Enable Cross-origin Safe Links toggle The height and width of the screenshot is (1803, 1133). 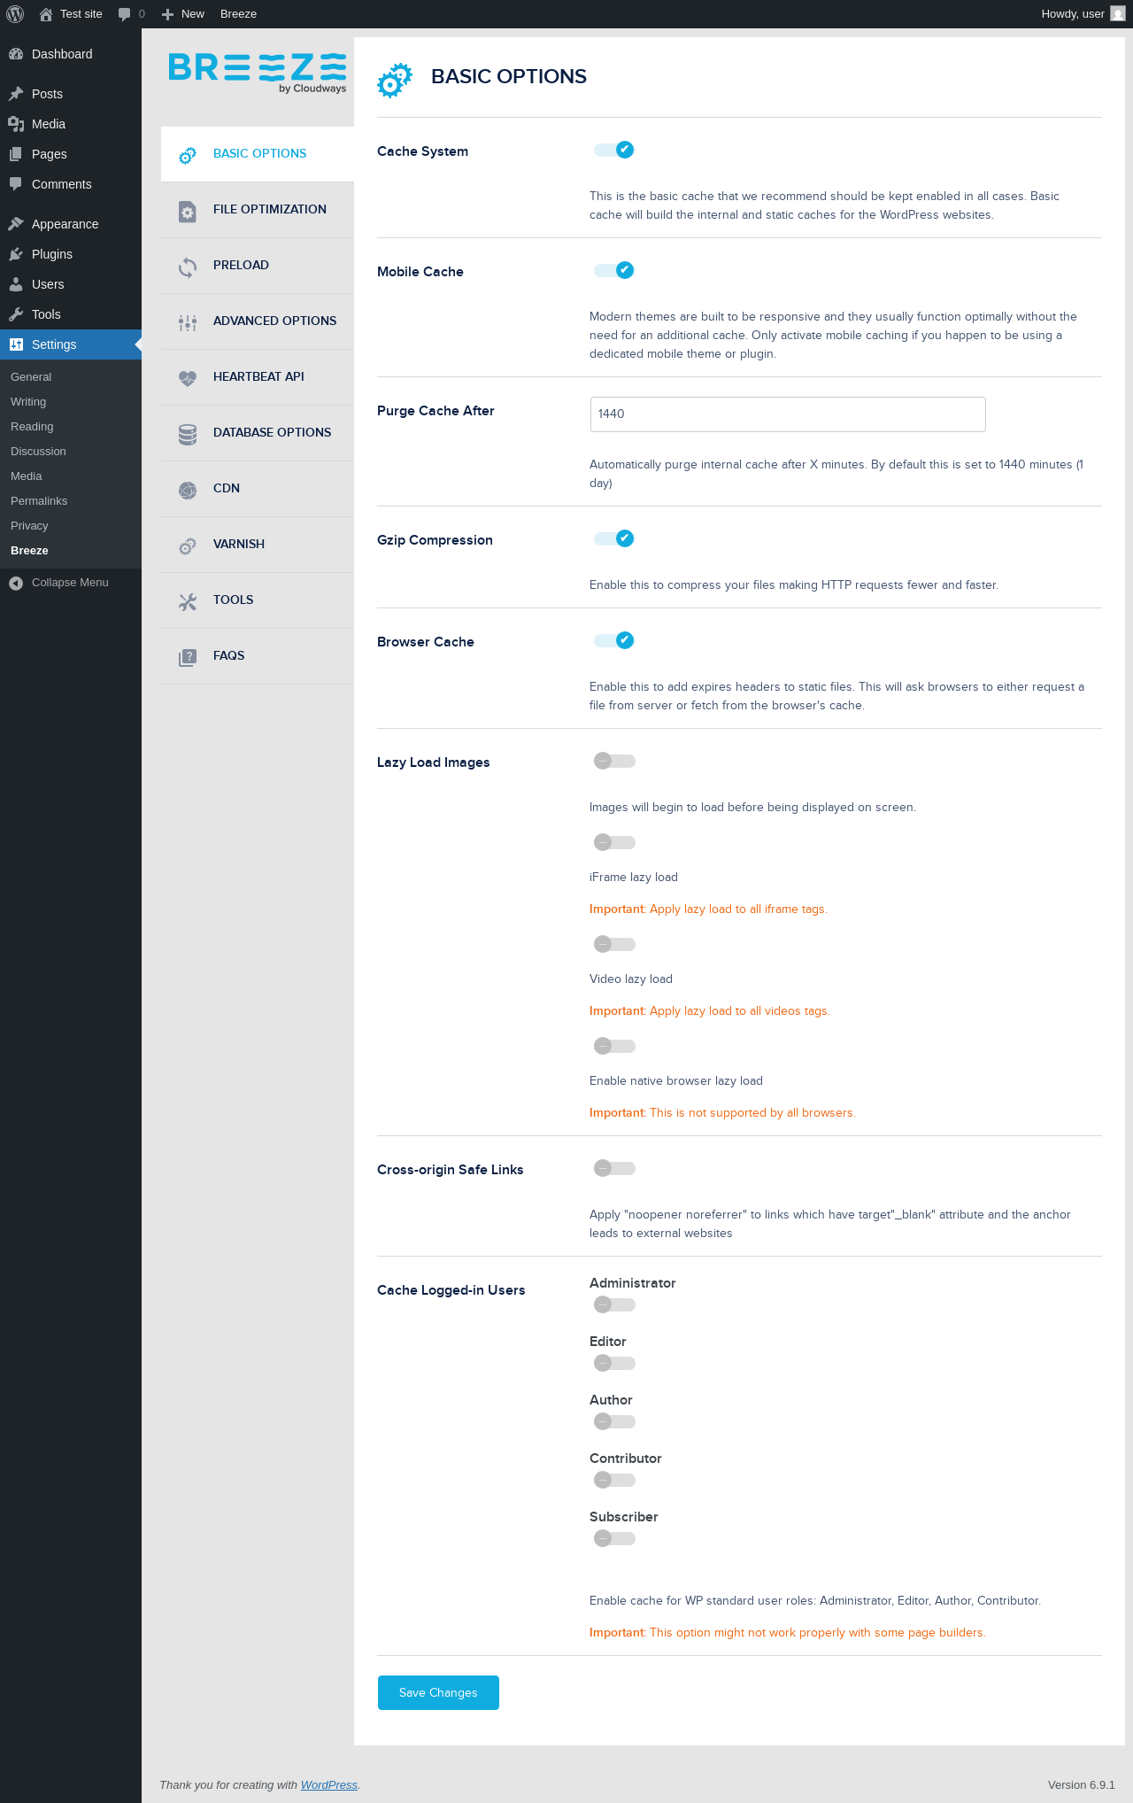614,1168
